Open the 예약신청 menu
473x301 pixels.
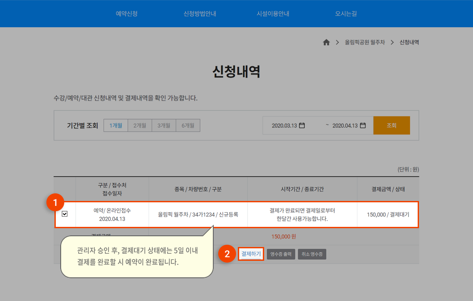coord(127,13)
